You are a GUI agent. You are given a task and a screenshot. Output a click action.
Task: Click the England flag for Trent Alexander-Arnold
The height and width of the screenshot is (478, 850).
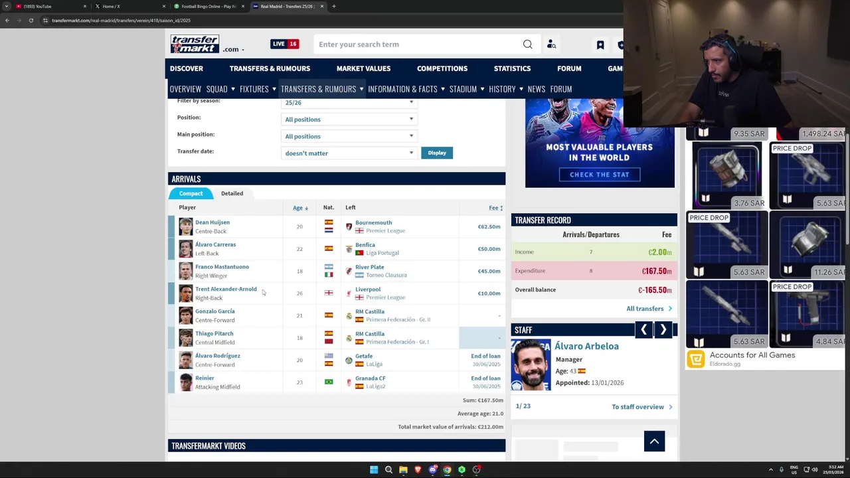tap(329, 293)
